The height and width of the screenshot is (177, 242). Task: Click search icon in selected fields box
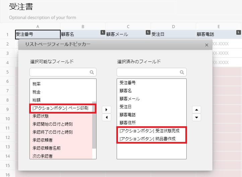182,72
